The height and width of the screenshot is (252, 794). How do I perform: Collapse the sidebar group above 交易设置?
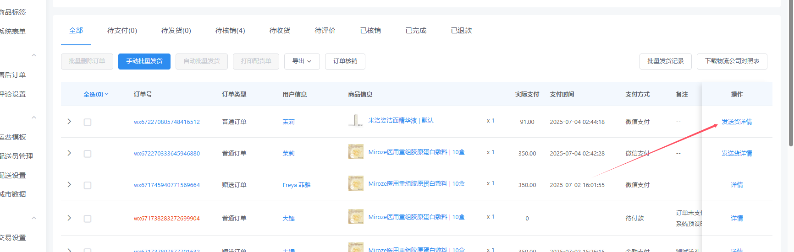click(34, 218)
